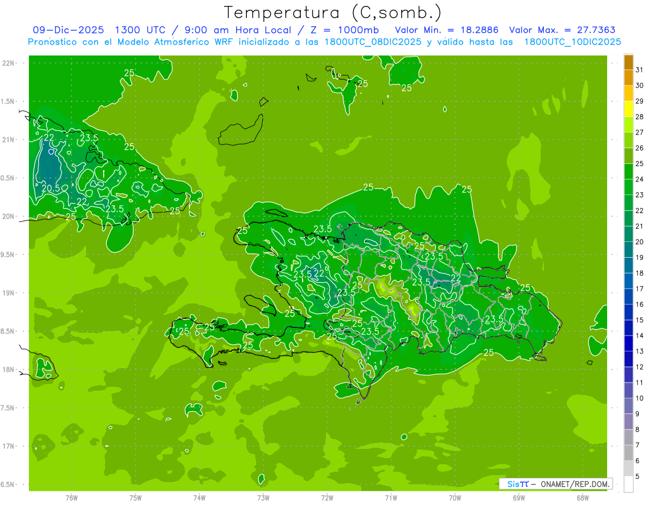This screenshot has width=654, height=505.
Task: Click the '8.5N' latitude axis label
Action: tap(8, 331)
